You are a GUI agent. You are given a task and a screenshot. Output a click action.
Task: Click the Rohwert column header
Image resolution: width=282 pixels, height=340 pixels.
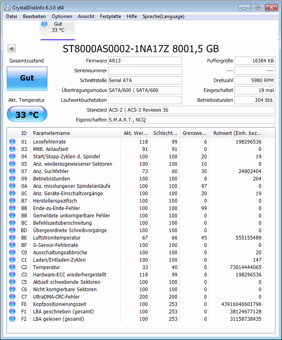237,133
